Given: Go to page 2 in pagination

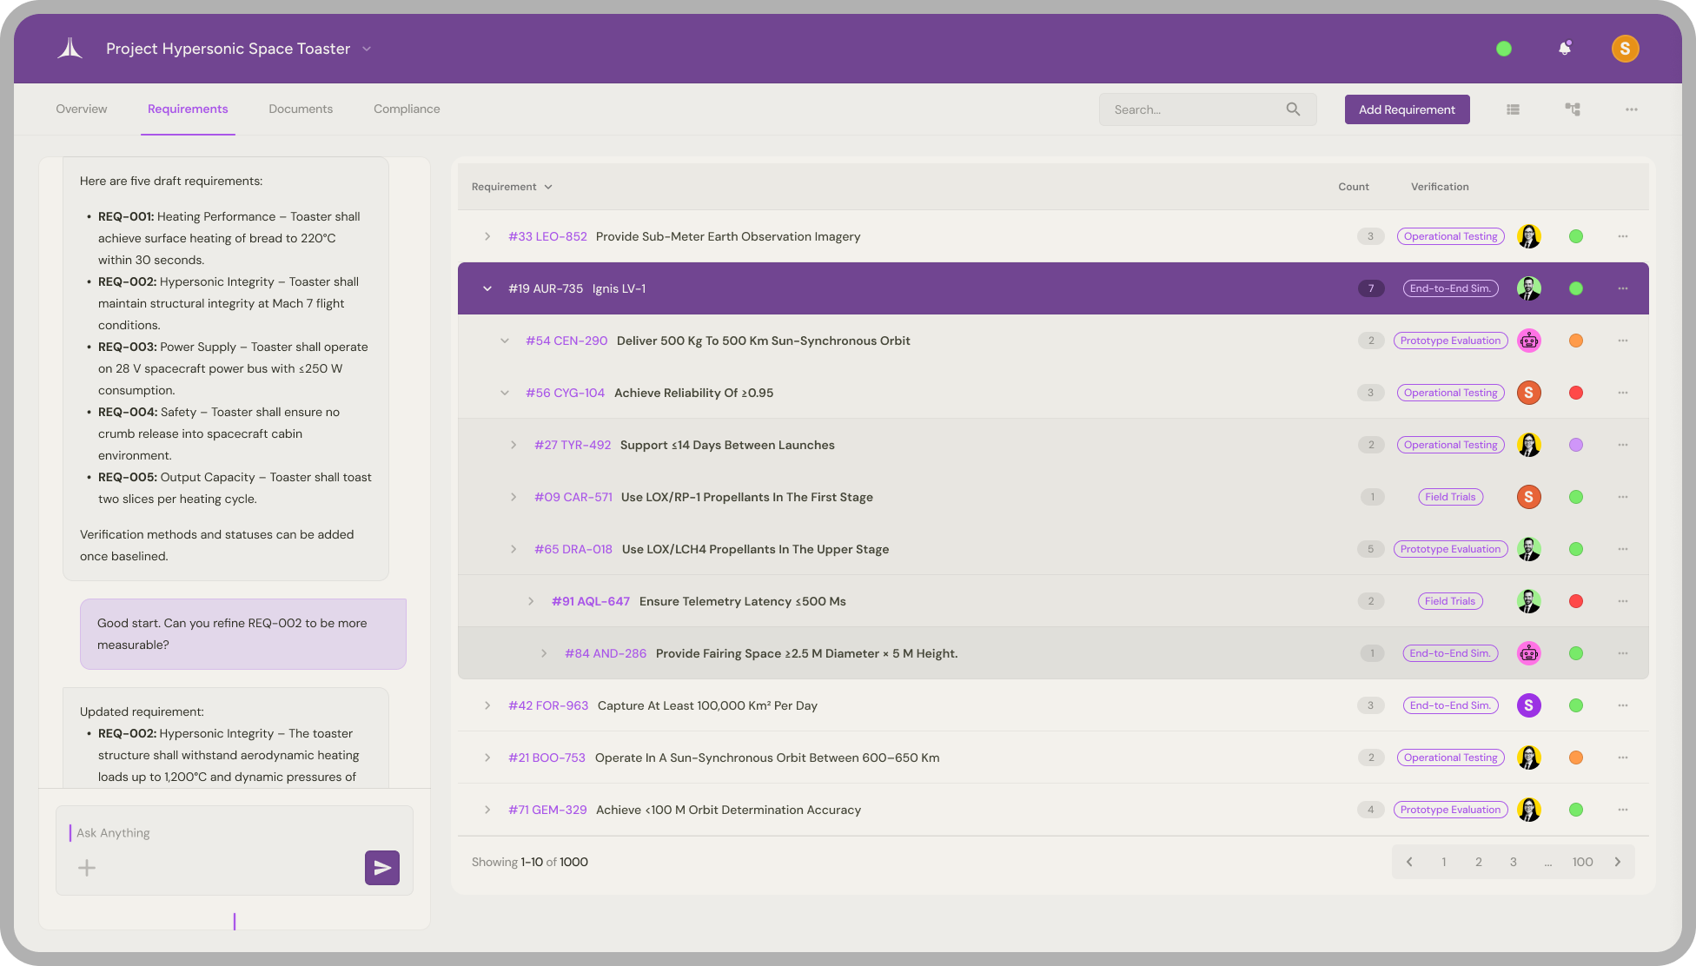Looking at the screenshot, I should tap(1478, 862).
